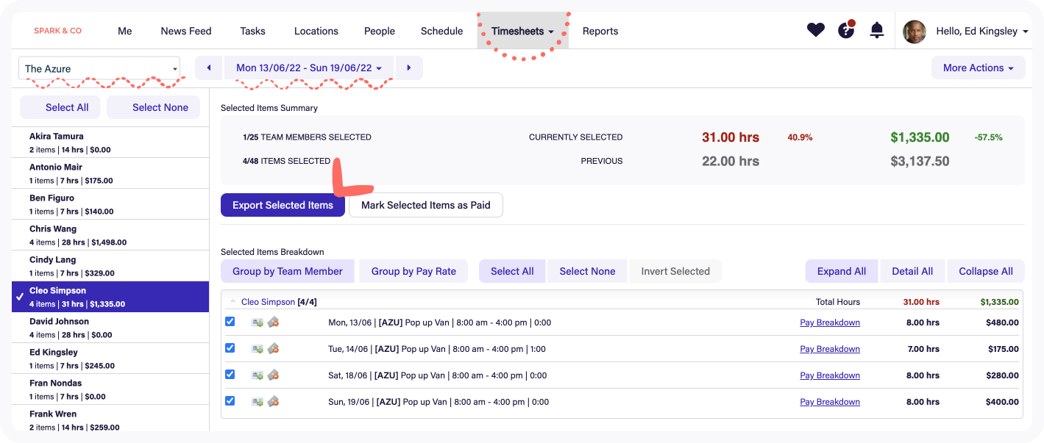Collapse the Cleo Simpson group triangle
1044x443 pixels.
pyautogui.click(x=233, y=302)
